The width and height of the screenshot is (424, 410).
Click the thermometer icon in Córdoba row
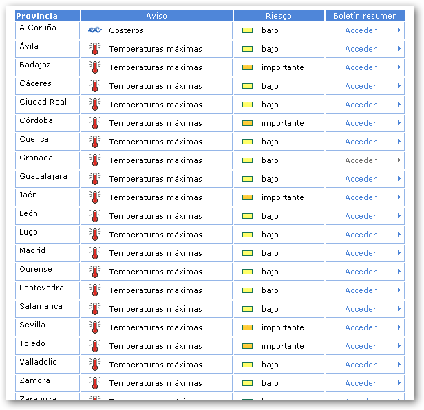point(94,123)
